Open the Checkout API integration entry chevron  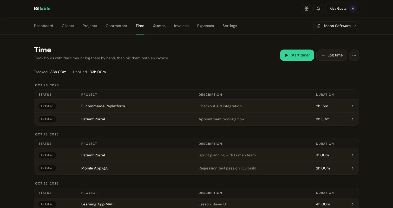352,106
